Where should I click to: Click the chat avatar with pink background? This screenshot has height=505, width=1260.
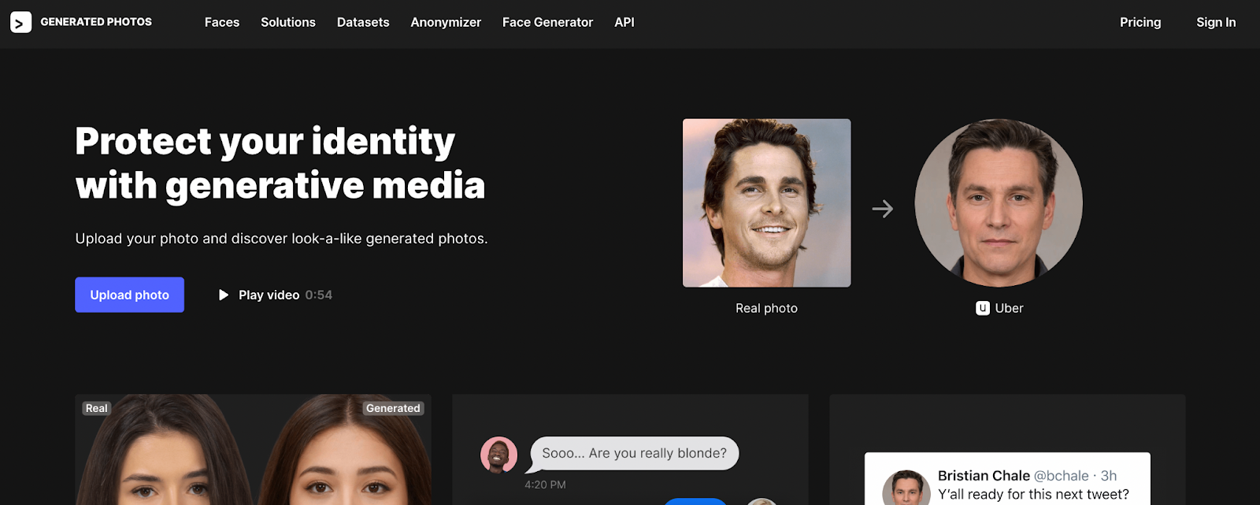498,455
